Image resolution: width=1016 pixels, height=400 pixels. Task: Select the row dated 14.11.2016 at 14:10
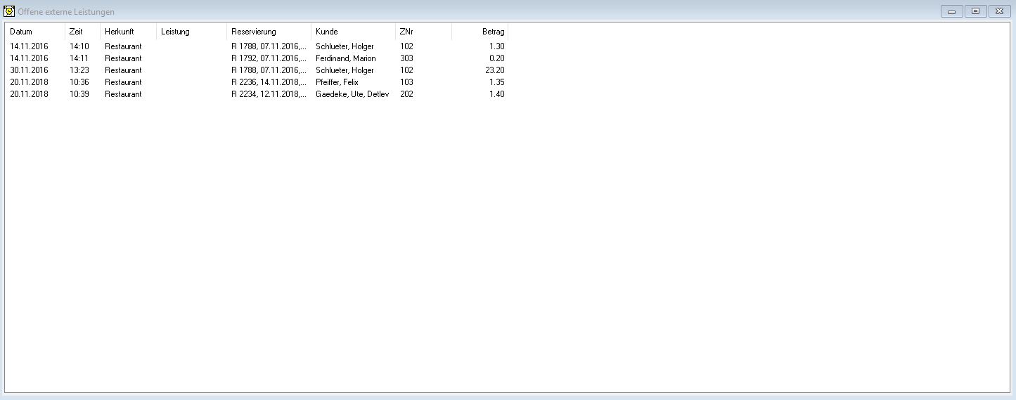point(257,46)
